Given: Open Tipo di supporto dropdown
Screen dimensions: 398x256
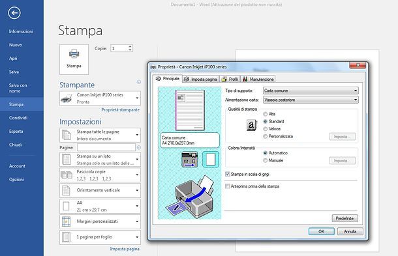Looking at the screenshot, I should [x=311, y=91].
